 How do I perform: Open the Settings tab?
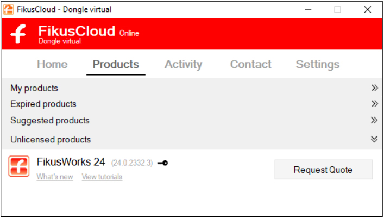(317, 64)
